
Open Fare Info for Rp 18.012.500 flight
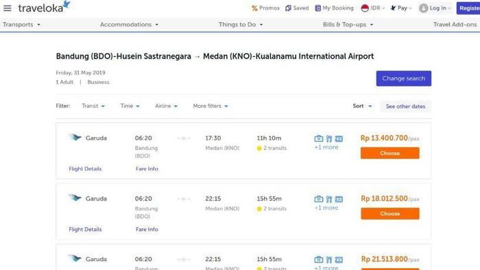tap(147, 230)
